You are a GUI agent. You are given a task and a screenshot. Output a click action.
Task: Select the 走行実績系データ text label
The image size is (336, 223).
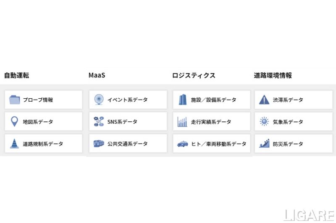coord(211,122)
